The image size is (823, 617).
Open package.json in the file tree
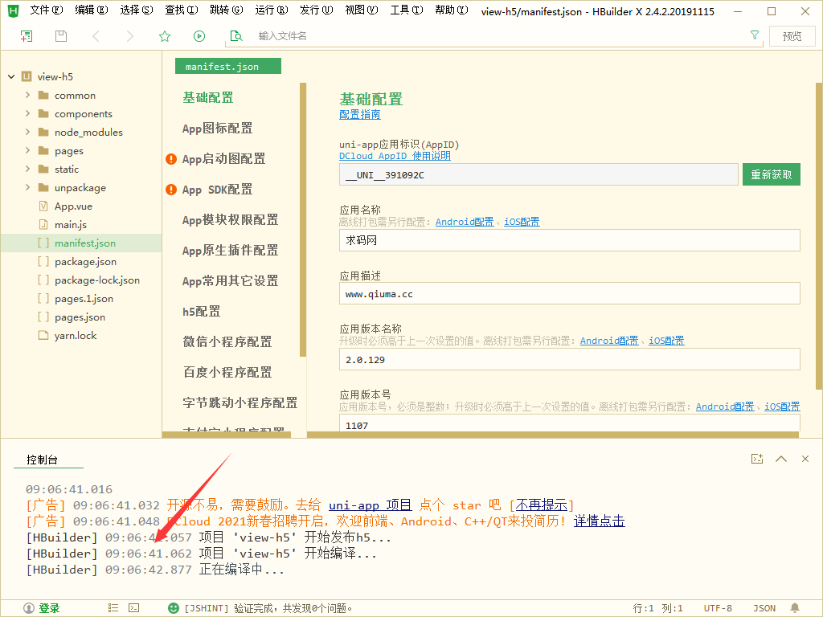coord(85,261)
